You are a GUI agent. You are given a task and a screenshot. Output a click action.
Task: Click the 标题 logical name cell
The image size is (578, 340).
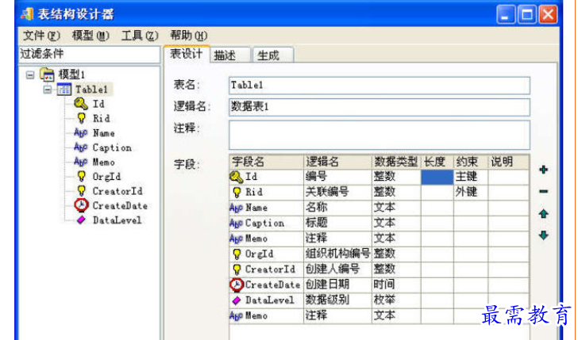337,223
